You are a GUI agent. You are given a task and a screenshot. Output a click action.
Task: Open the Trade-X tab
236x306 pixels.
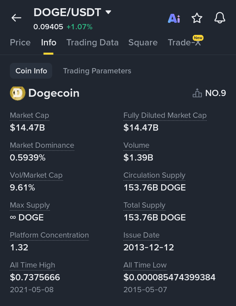(x=184, y=42)
